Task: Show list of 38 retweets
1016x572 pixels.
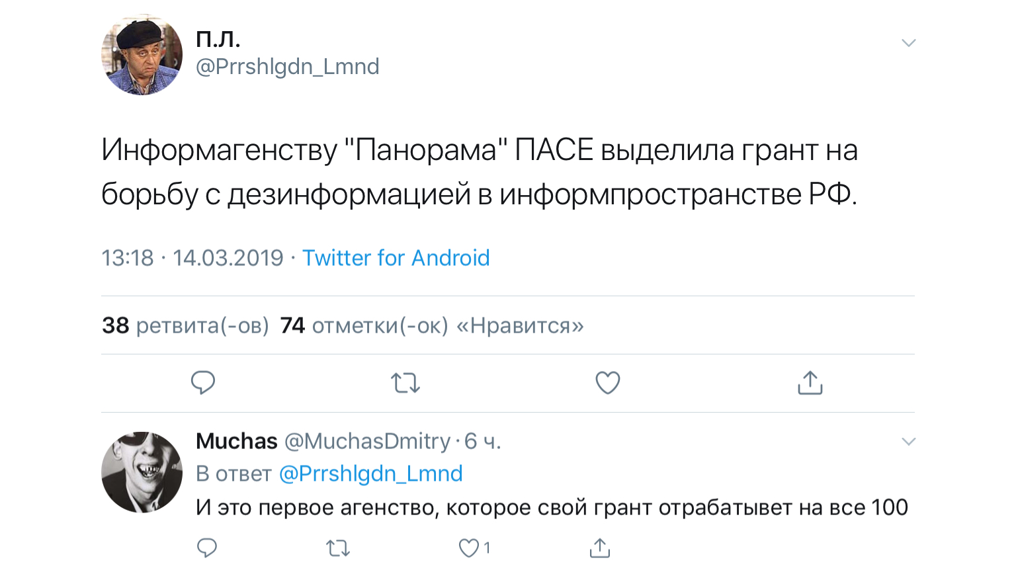Action: (x=185, y=325)
